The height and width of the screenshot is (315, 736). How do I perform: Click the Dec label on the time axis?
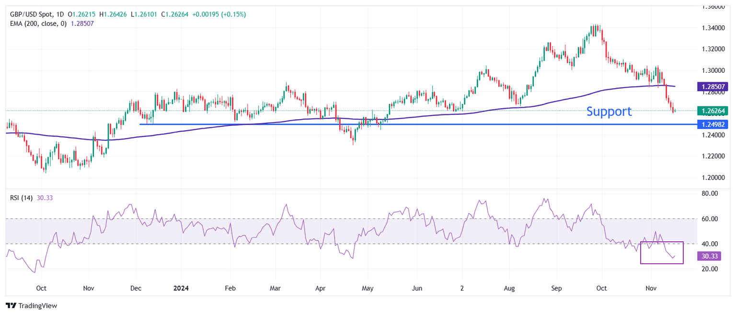coord(136,288)
